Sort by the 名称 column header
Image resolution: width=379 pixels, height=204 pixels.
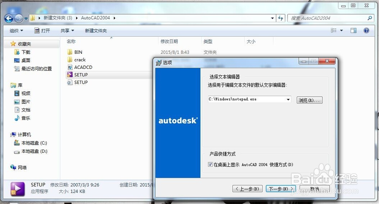coord(71,42)
